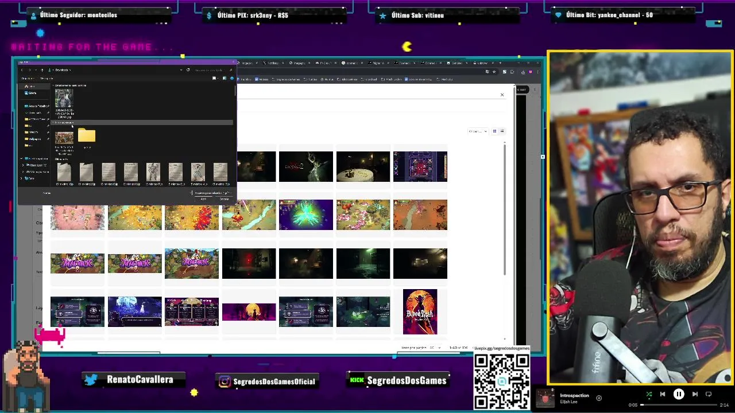
Task: Click the Cancelar button in file dialog
Action: [223, 199]
